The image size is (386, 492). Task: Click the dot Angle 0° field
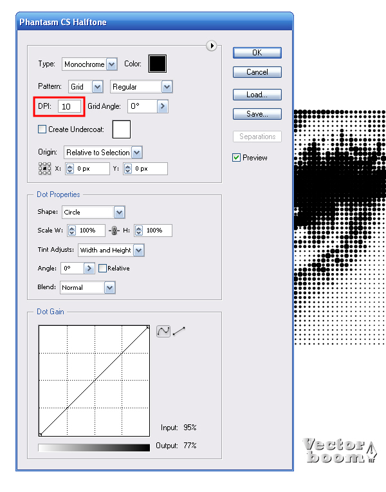(72, 269)
